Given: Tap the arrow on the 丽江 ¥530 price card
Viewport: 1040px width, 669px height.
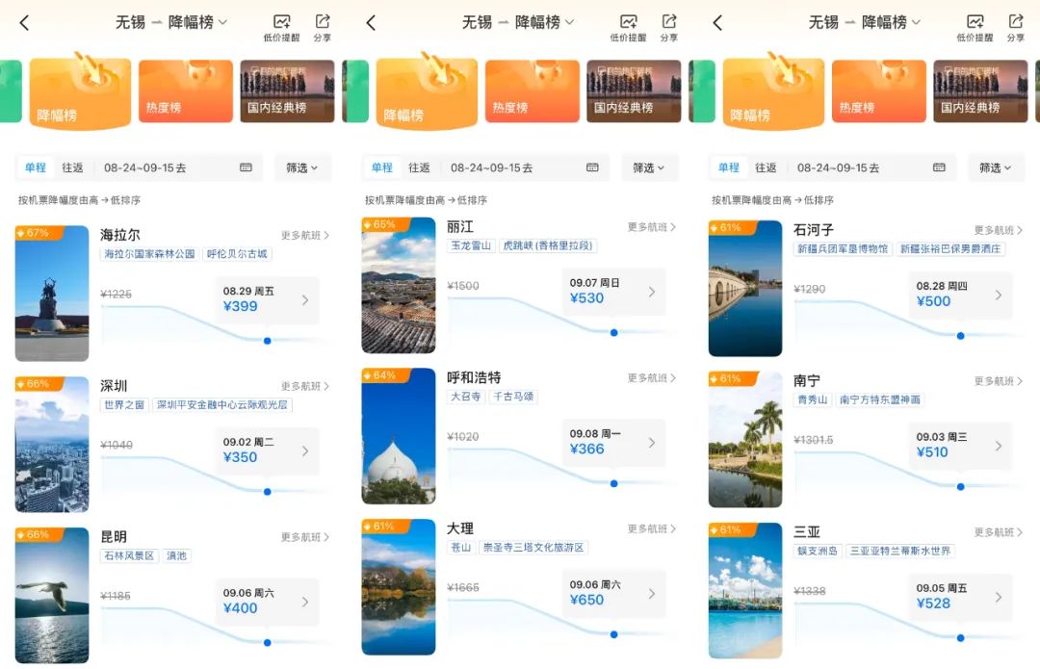Looking at the screenshot, I should (652, 292).
